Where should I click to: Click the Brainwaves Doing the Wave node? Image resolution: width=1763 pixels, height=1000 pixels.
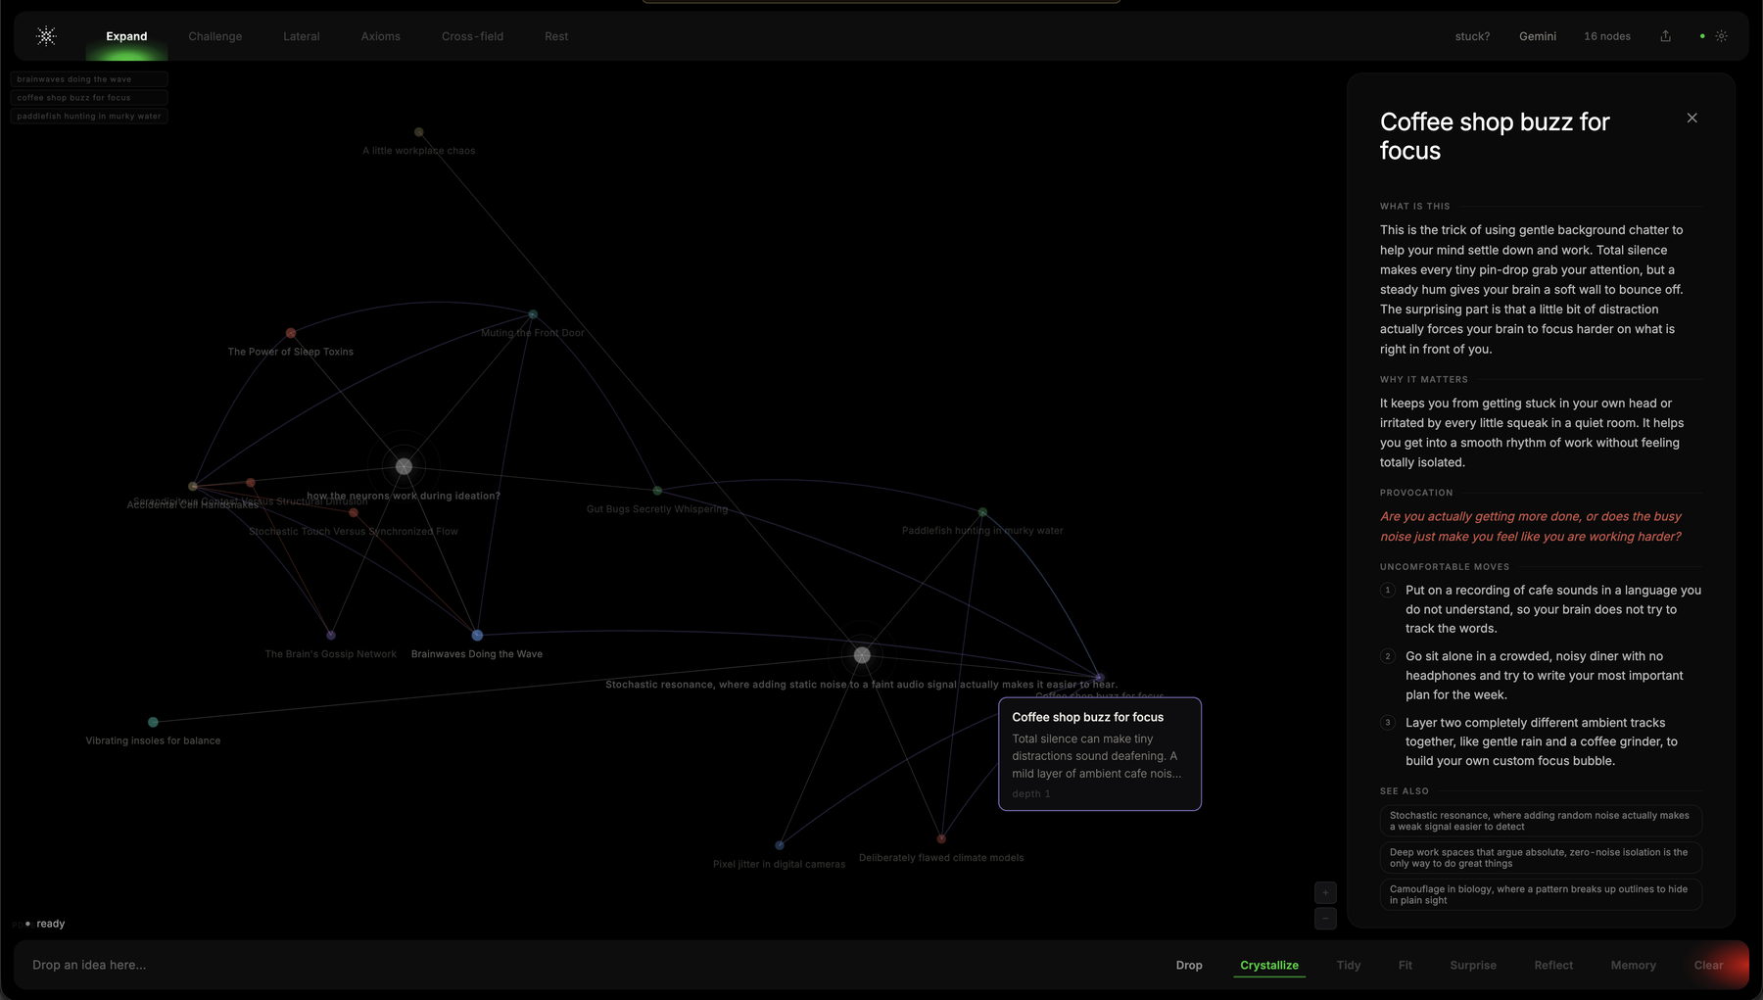(477, 636)
